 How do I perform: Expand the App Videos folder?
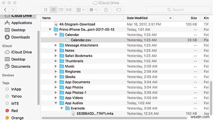tap(56, 98)
